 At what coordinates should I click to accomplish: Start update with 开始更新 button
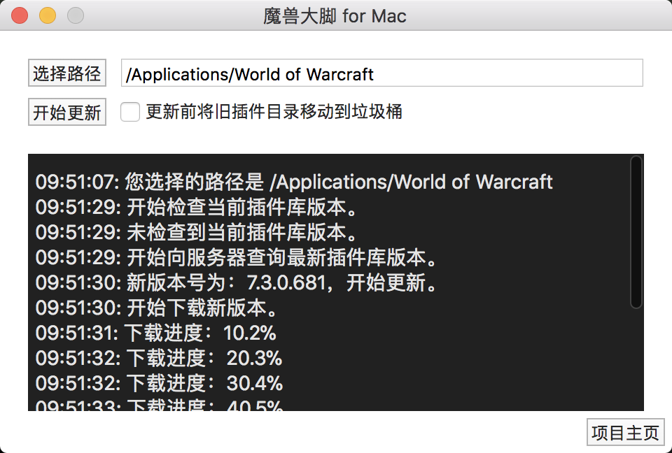pos(67,112)
